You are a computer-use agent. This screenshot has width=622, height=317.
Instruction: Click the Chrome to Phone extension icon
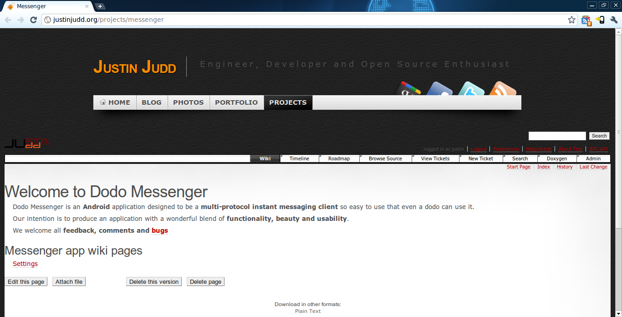coord(600,20)
